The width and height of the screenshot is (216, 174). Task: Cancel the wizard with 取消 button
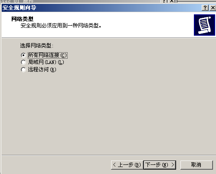click(196, 165)
